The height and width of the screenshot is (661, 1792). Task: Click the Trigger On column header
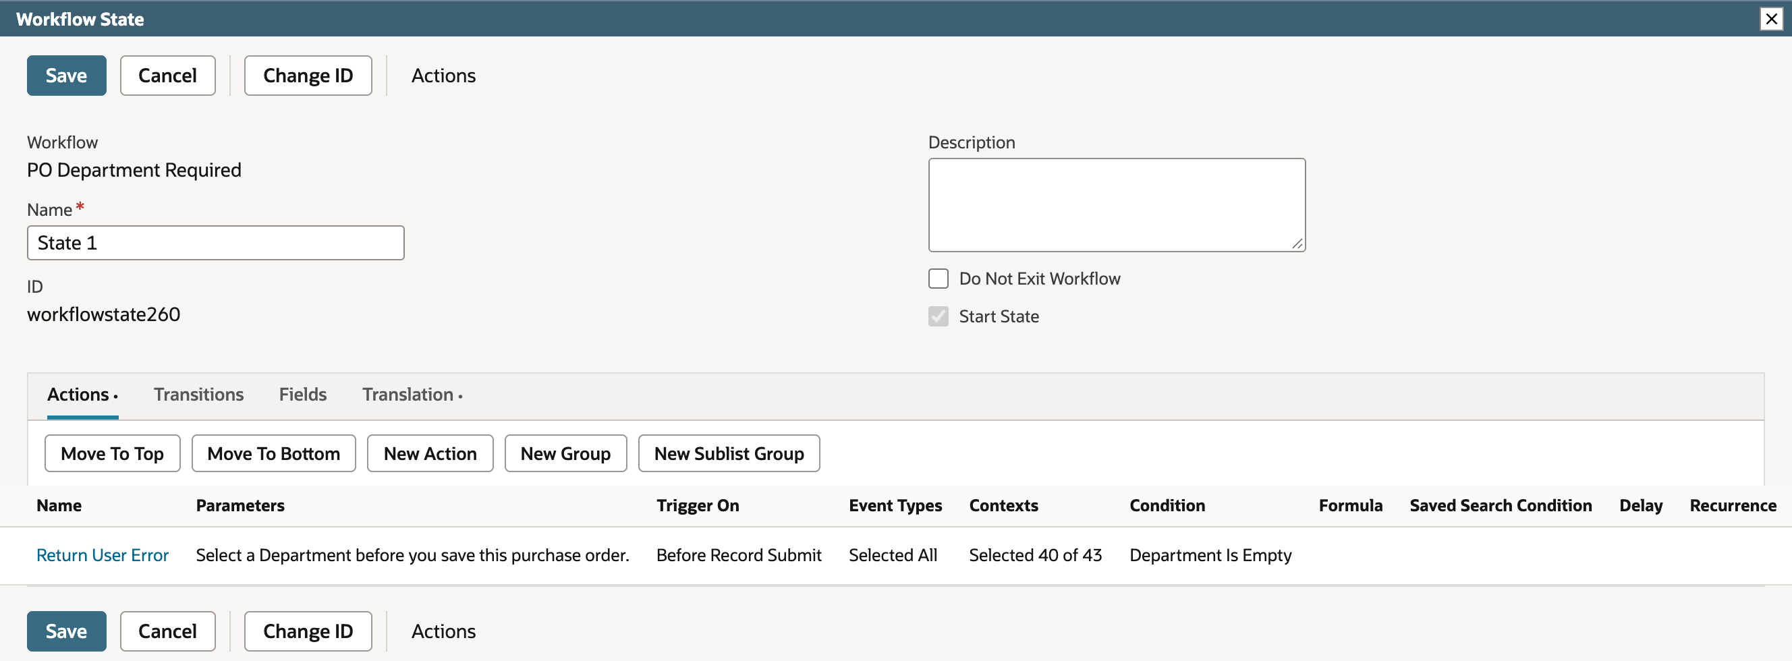pos(698,506)
